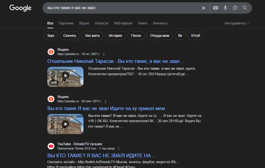Click the Количество просмотров7557 snippet text
Screen dimensions: 265x168
(111, 74)
